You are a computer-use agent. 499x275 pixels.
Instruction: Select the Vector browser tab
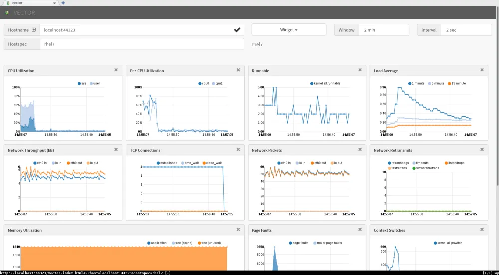click(30, 3)
